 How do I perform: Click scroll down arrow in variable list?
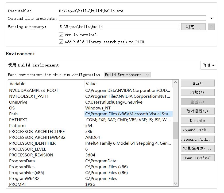coord(175,184)
